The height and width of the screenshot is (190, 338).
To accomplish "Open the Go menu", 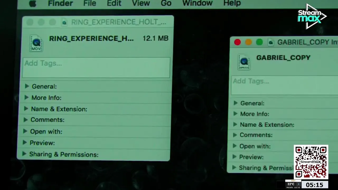I will tap(166, 3).
